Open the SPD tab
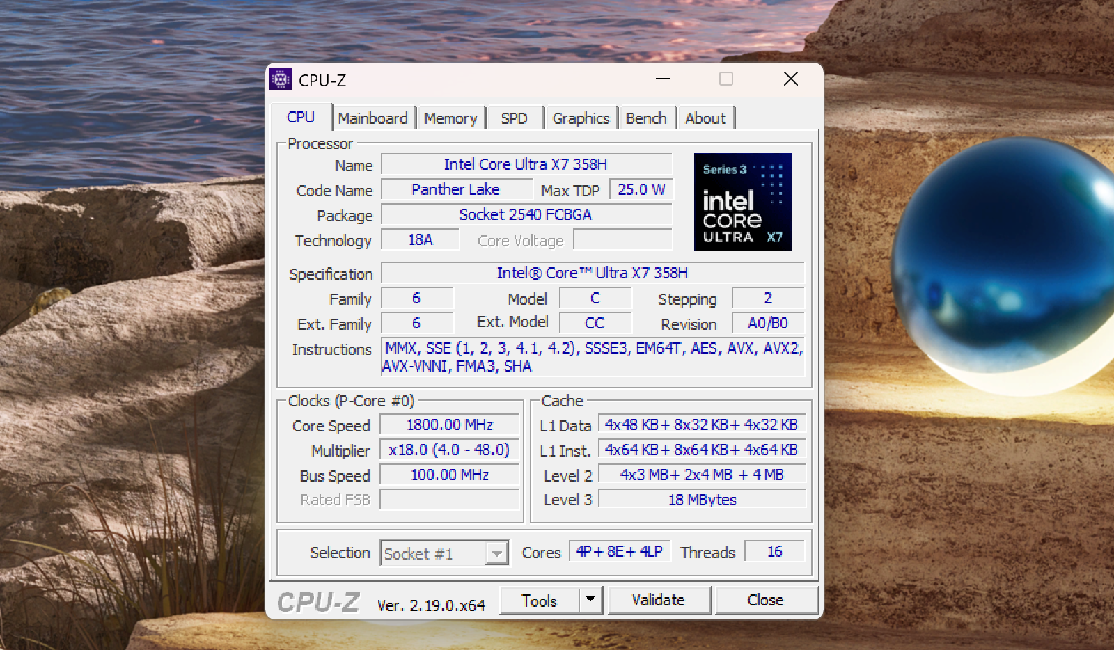This screenshot has height=650, width=1114. 514,118
